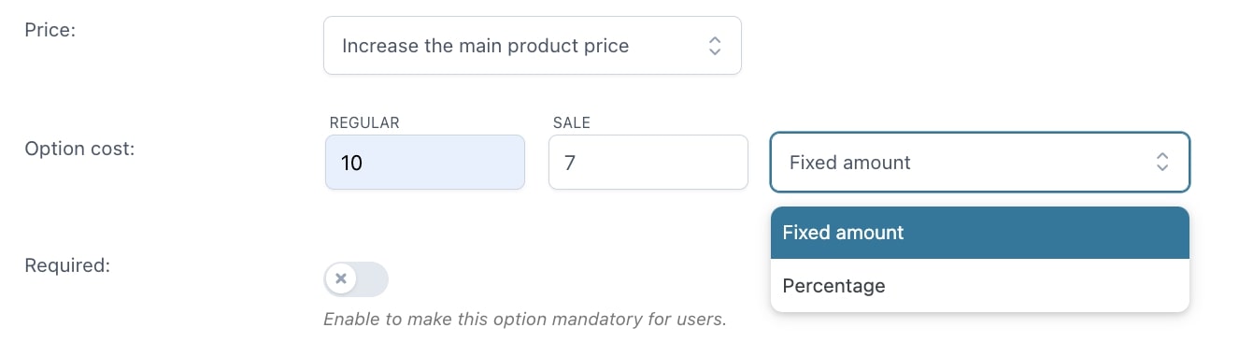1239x342 pixels.
Task: Collapse the focused Fixed amount select box
Action: [979, 163]
